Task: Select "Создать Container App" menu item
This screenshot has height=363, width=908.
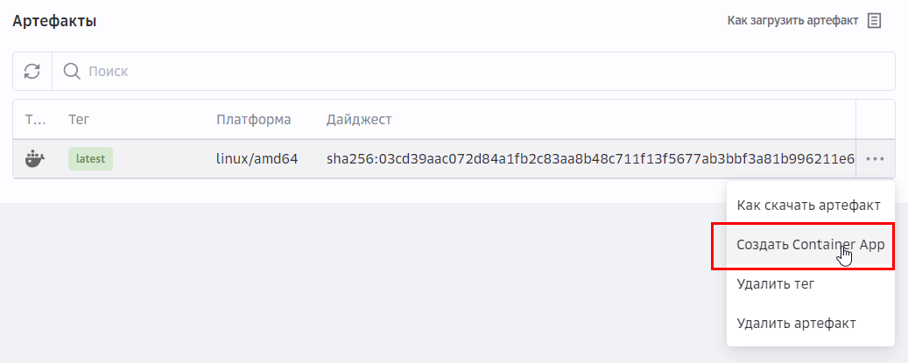Action: (x=811, y=245)
